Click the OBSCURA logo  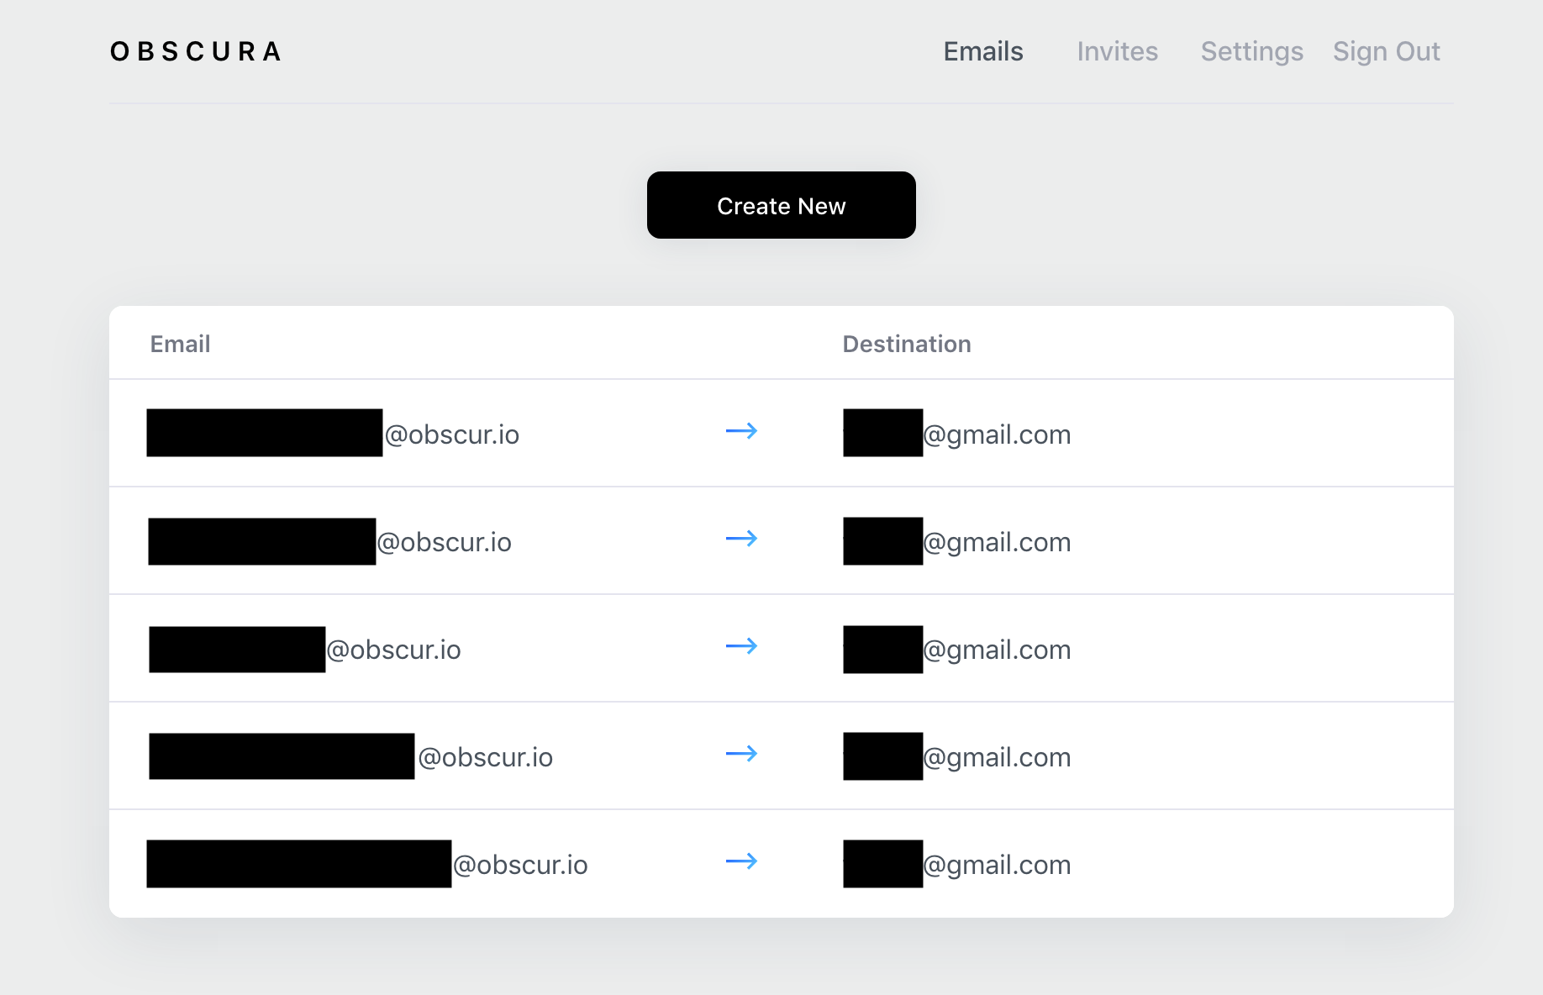click(196, 51)
